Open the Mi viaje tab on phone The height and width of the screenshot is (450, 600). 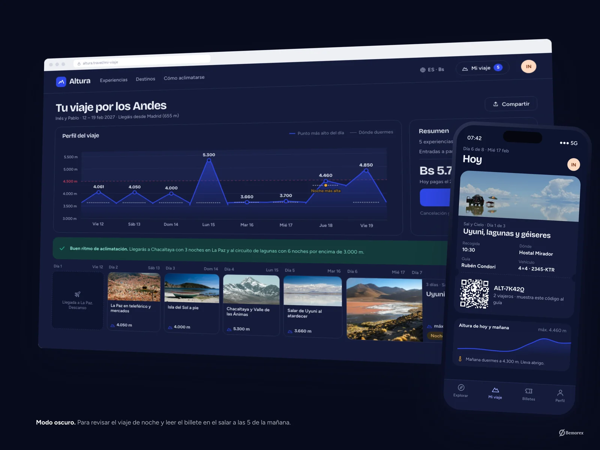coord(495,393)
